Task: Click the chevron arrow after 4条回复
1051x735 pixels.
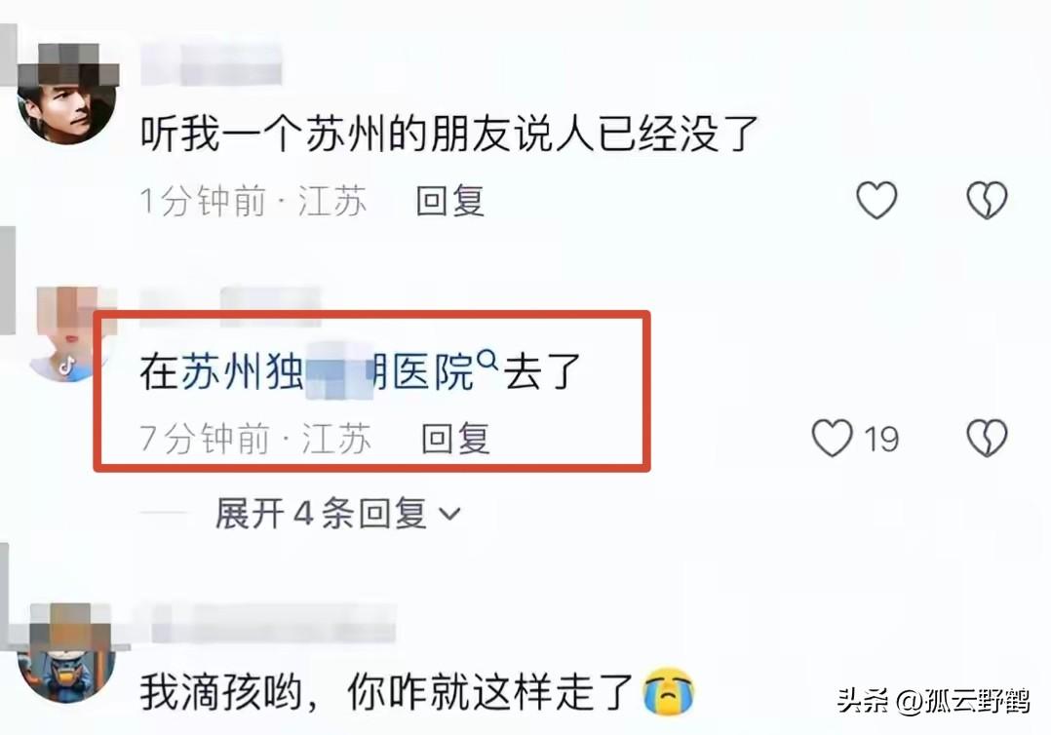Action: point(449,514)
